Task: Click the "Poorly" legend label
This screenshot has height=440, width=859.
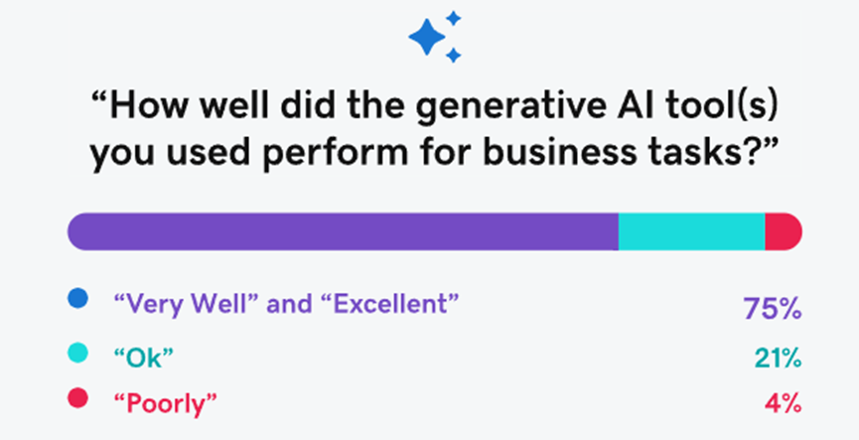Action: [165, 404]
